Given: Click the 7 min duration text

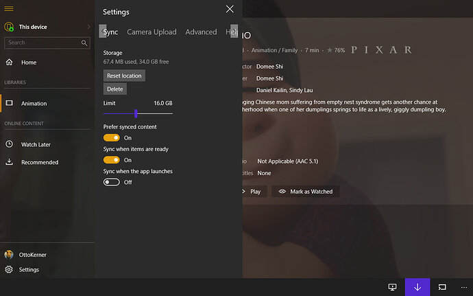Looking at the screenshot, I should [x=312, y=50].
